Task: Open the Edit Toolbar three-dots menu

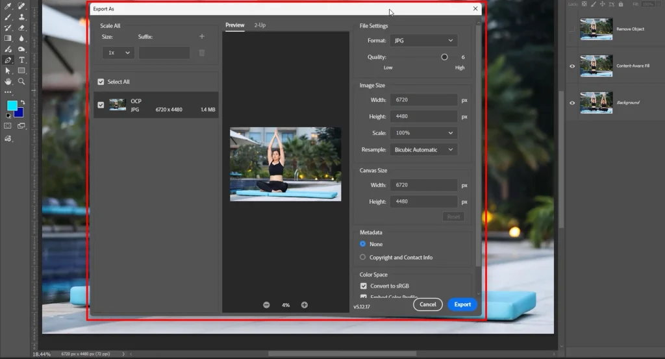Action: (x=8, y=92)
